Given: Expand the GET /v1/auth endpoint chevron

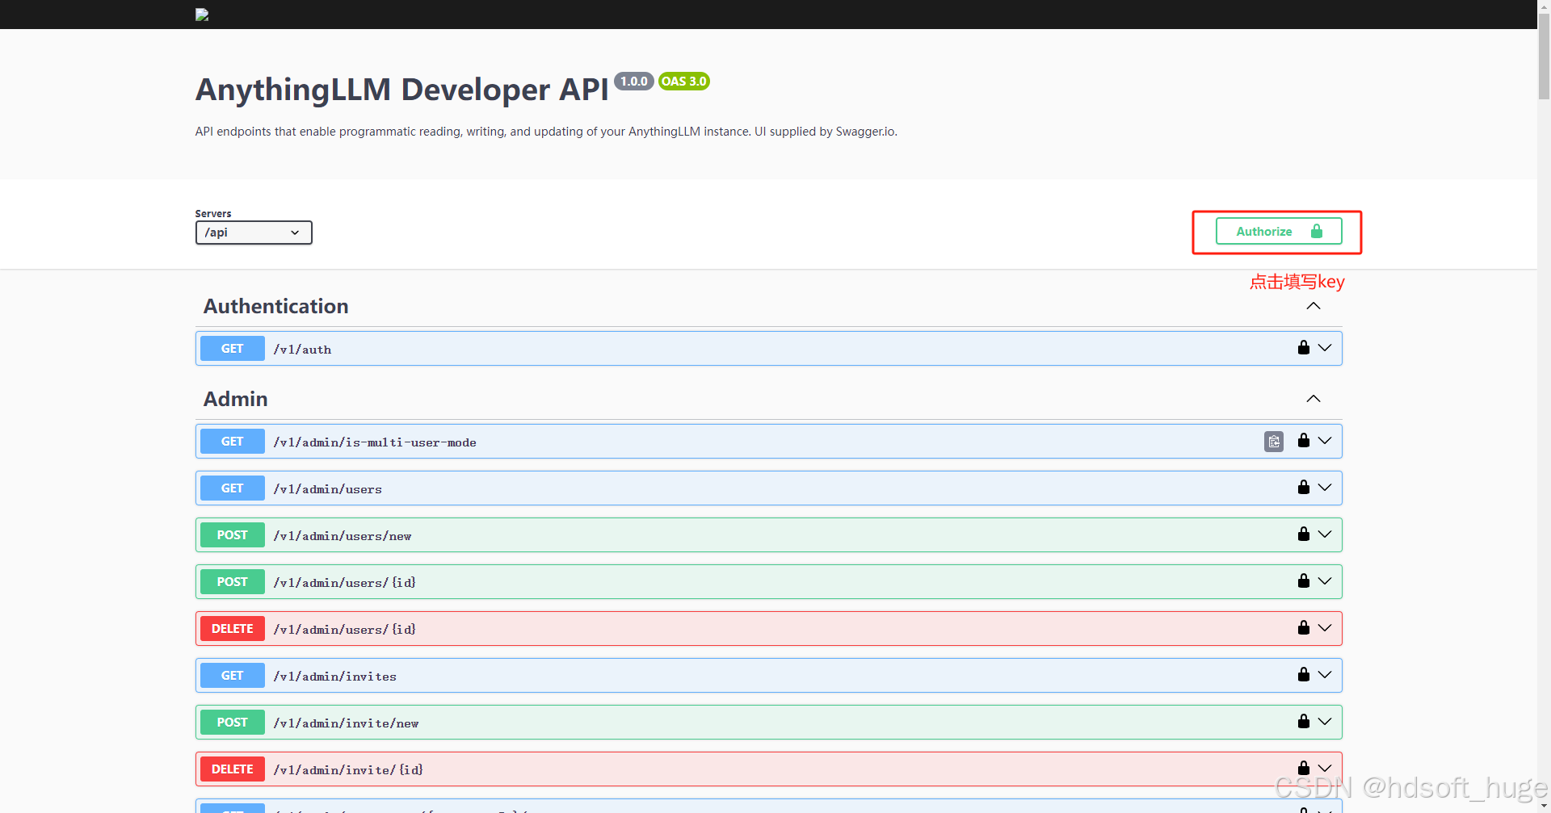Looking at the screenshot, I should [x=1325, y=348].
